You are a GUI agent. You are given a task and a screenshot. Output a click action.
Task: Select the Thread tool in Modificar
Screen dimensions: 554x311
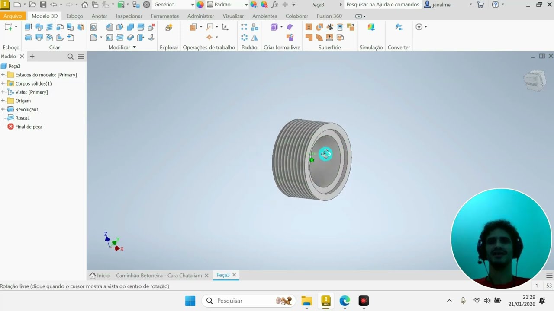120,38
